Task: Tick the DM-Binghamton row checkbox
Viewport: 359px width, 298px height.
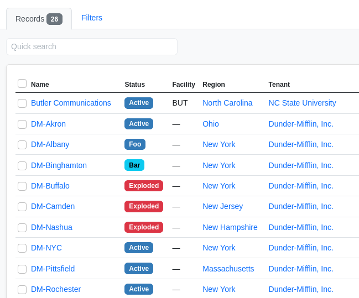Action: coord(22,166)
